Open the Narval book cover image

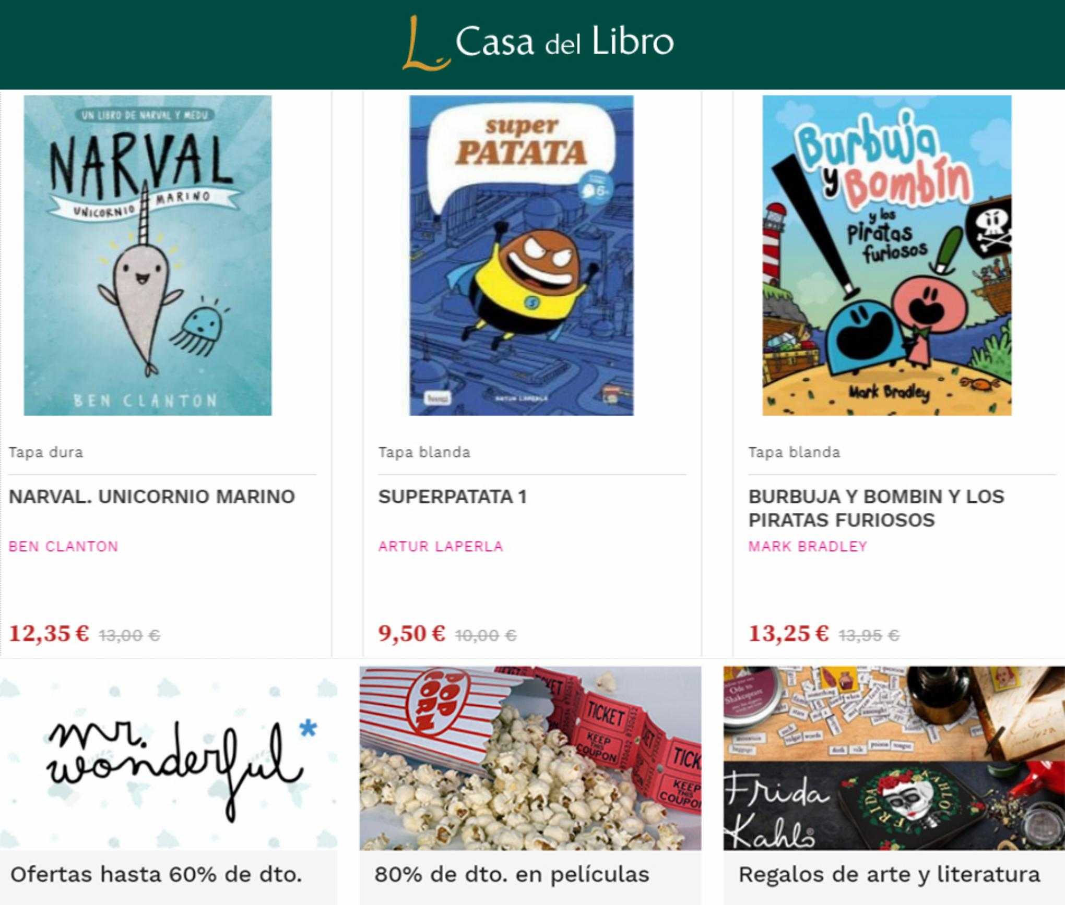point(148,255)
